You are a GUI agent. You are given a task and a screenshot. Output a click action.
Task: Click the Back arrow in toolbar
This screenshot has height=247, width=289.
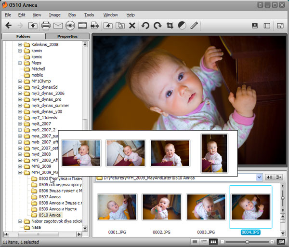click(x=8, y=26)
